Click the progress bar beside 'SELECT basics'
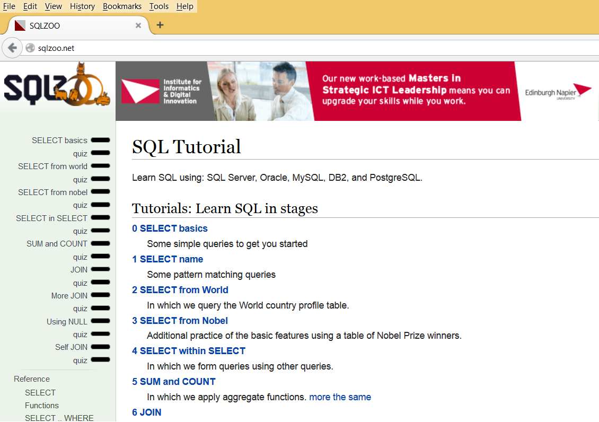 pos(100,140)
